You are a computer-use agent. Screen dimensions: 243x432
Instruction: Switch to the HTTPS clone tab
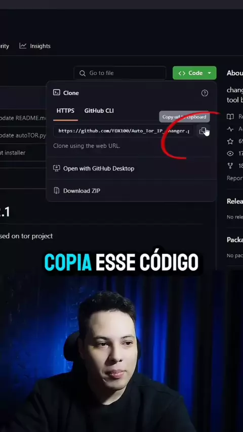pyautogui.click(x=65, y=111)
